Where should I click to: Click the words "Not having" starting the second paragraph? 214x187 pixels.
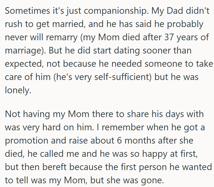[x=28, y=115]
